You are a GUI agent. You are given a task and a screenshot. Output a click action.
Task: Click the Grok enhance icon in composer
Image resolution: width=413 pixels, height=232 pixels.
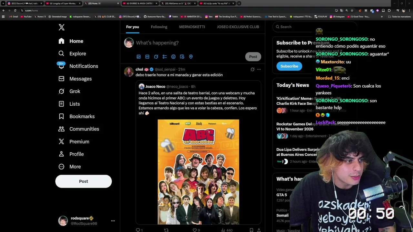(156, 57)
